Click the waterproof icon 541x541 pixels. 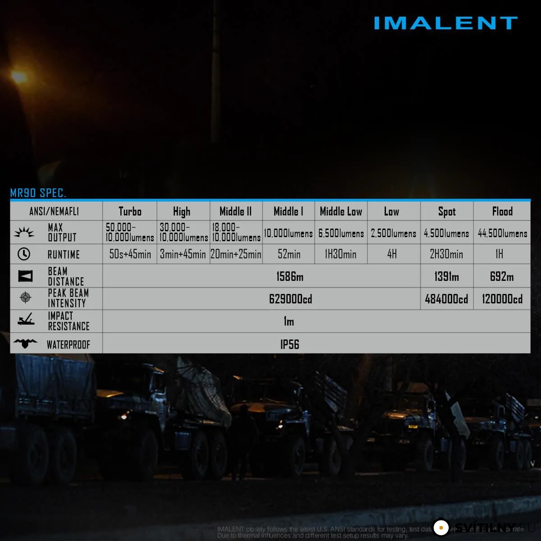pos(25,344)
